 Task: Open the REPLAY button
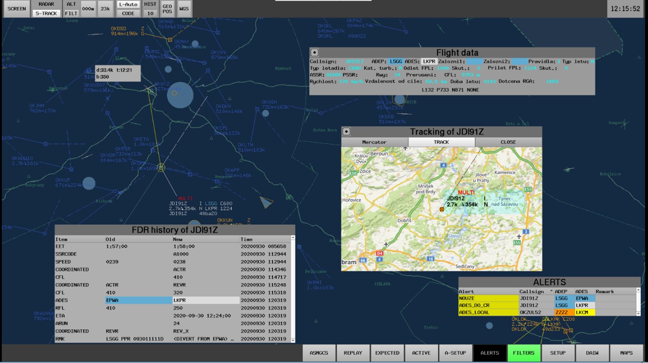click(353, 353)
